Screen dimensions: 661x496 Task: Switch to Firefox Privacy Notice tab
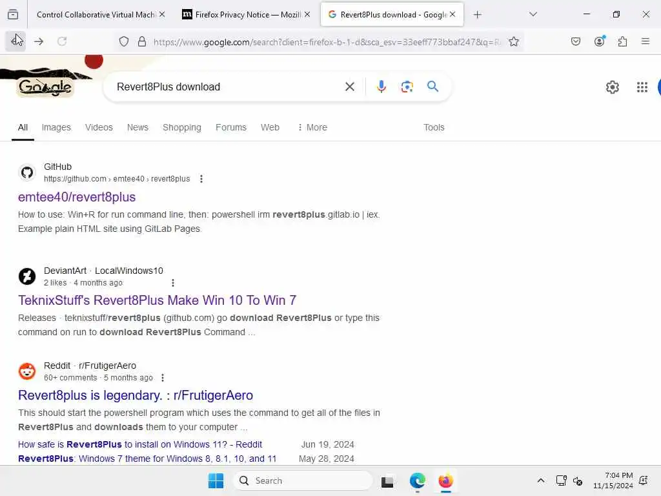[247, 15]
